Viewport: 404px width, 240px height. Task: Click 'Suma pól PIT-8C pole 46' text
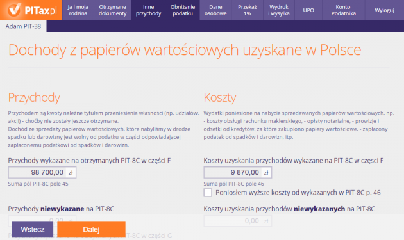tap(233, 184)
